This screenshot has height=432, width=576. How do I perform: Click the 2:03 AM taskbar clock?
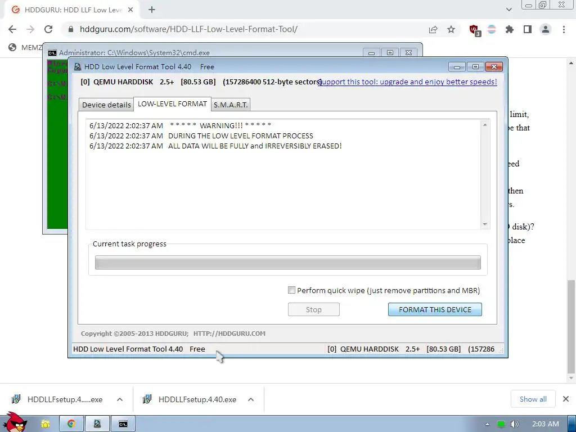coord(546,424)
